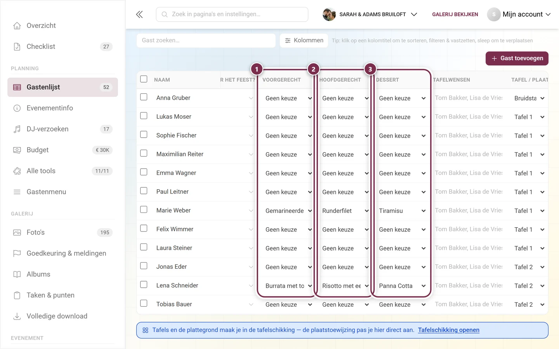Screen dimensions: 559x349
Task: Open the Gastenlijst page
Action: [62, 87]
